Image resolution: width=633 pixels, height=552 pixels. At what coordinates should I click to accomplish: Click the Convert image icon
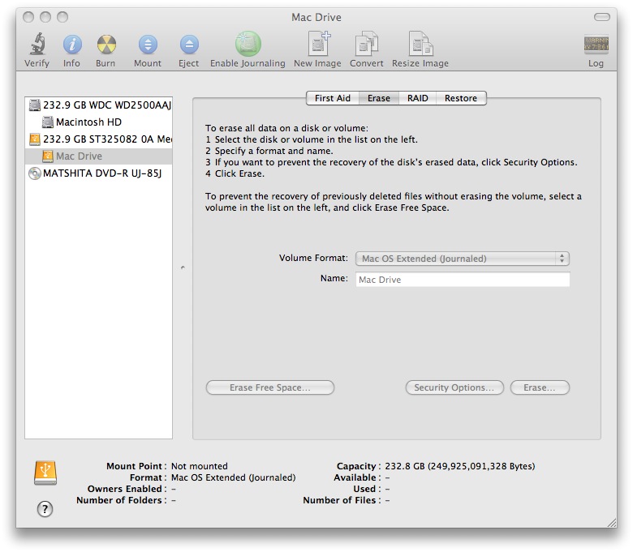[x=366, y=44]
